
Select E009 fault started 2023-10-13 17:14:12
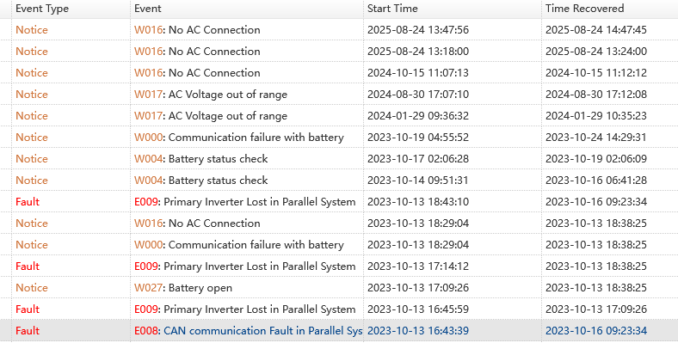339,266
